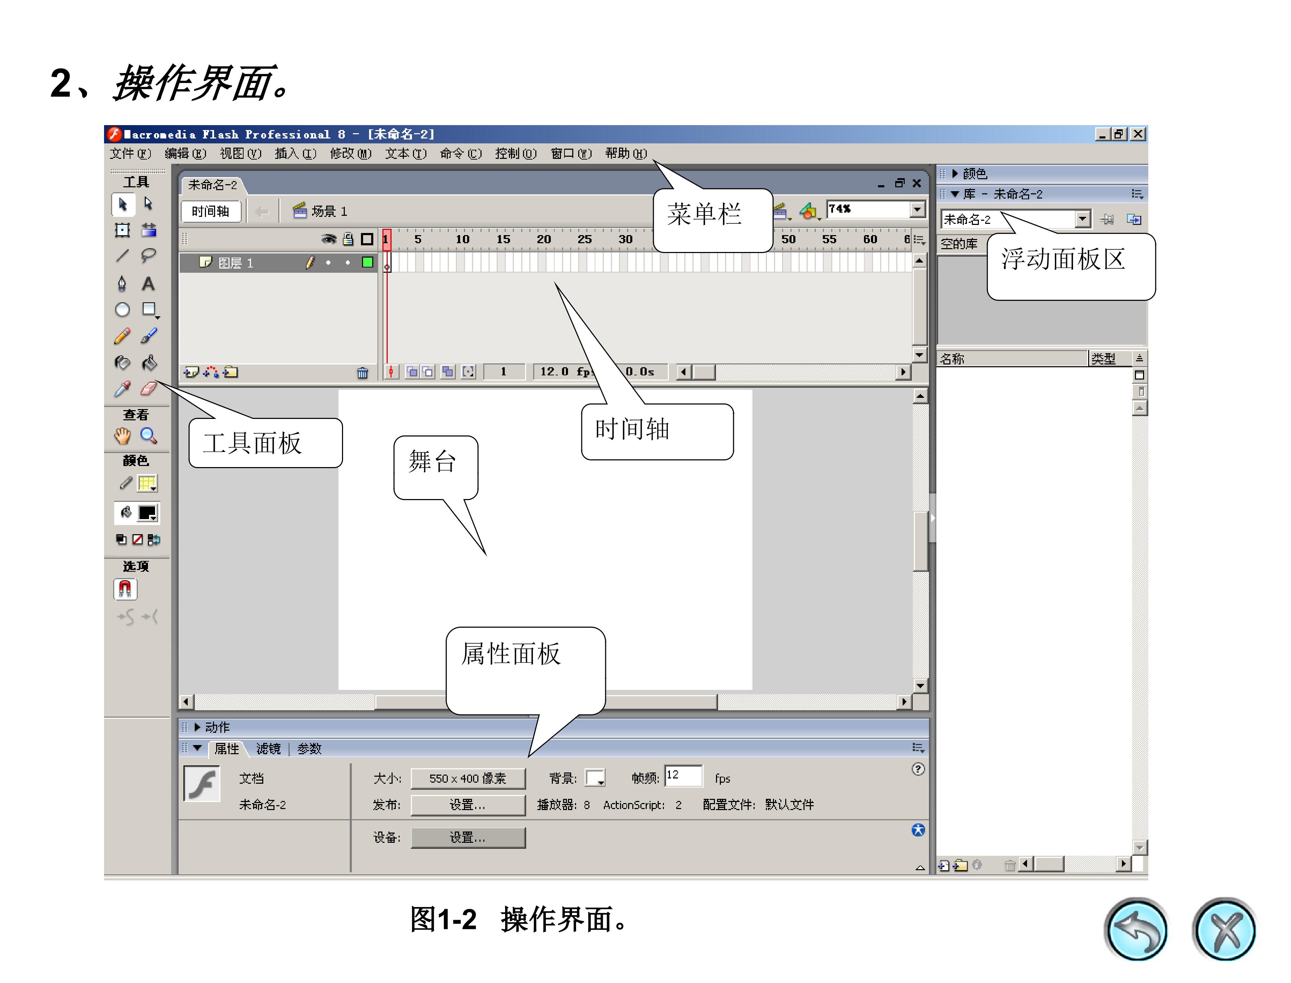1291x983 pixels.
Task: Select the Eraser tool
Action: point(149,388)
